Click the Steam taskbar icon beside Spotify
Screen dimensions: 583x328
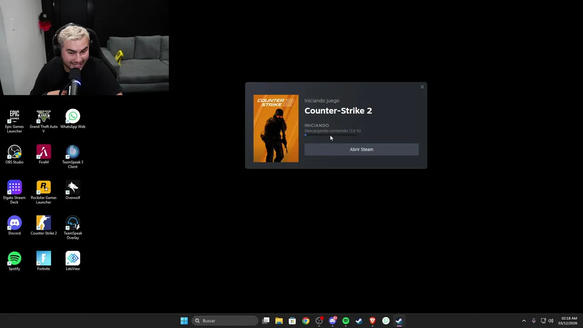click(x=359, y=321)
